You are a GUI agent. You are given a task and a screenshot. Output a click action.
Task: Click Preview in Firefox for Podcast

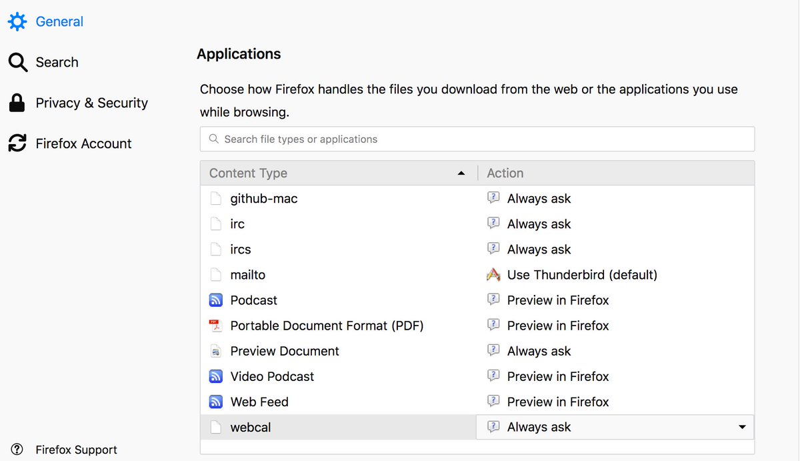(558, 300)
